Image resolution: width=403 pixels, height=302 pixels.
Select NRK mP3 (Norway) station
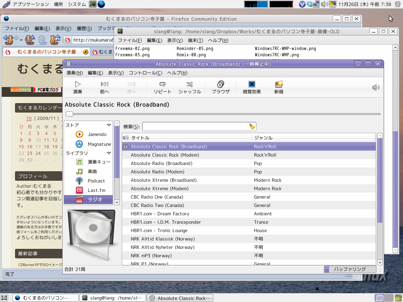click(x=249, y=256)
